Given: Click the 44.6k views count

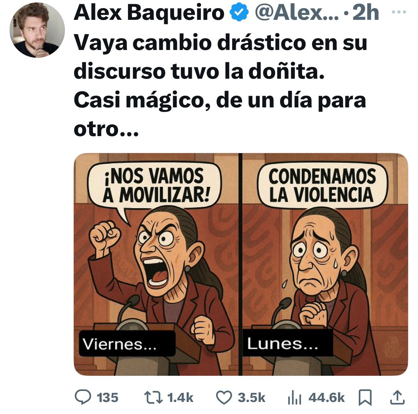Looking at the screenshot, I should coord(327,397).
